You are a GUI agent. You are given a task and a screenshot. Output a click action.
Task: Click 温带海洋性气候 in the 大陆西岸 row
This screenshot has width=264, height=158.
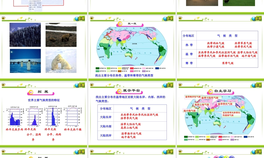click(x=131, y=134)
